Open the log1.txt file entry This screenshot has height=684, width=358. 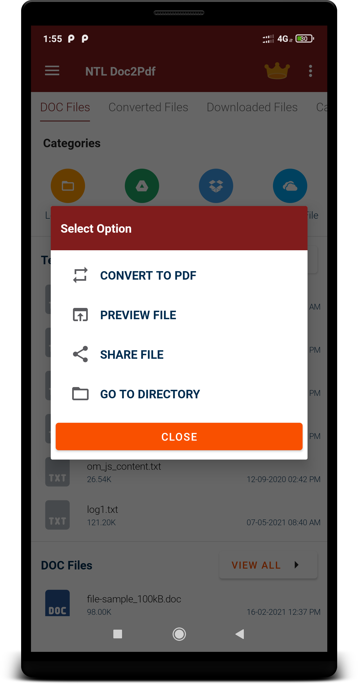point(179,515)
